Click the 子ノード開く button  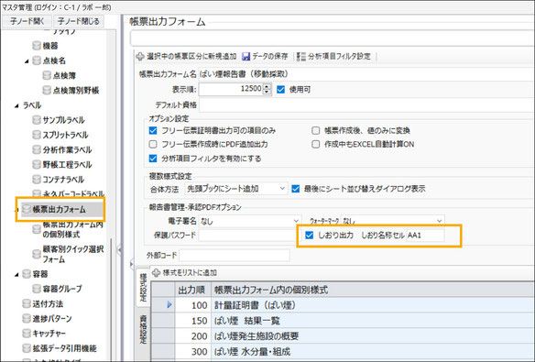[x=27, y=21]
